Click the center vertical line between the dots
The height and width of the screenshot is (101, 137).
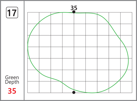[x=74, y=52]
